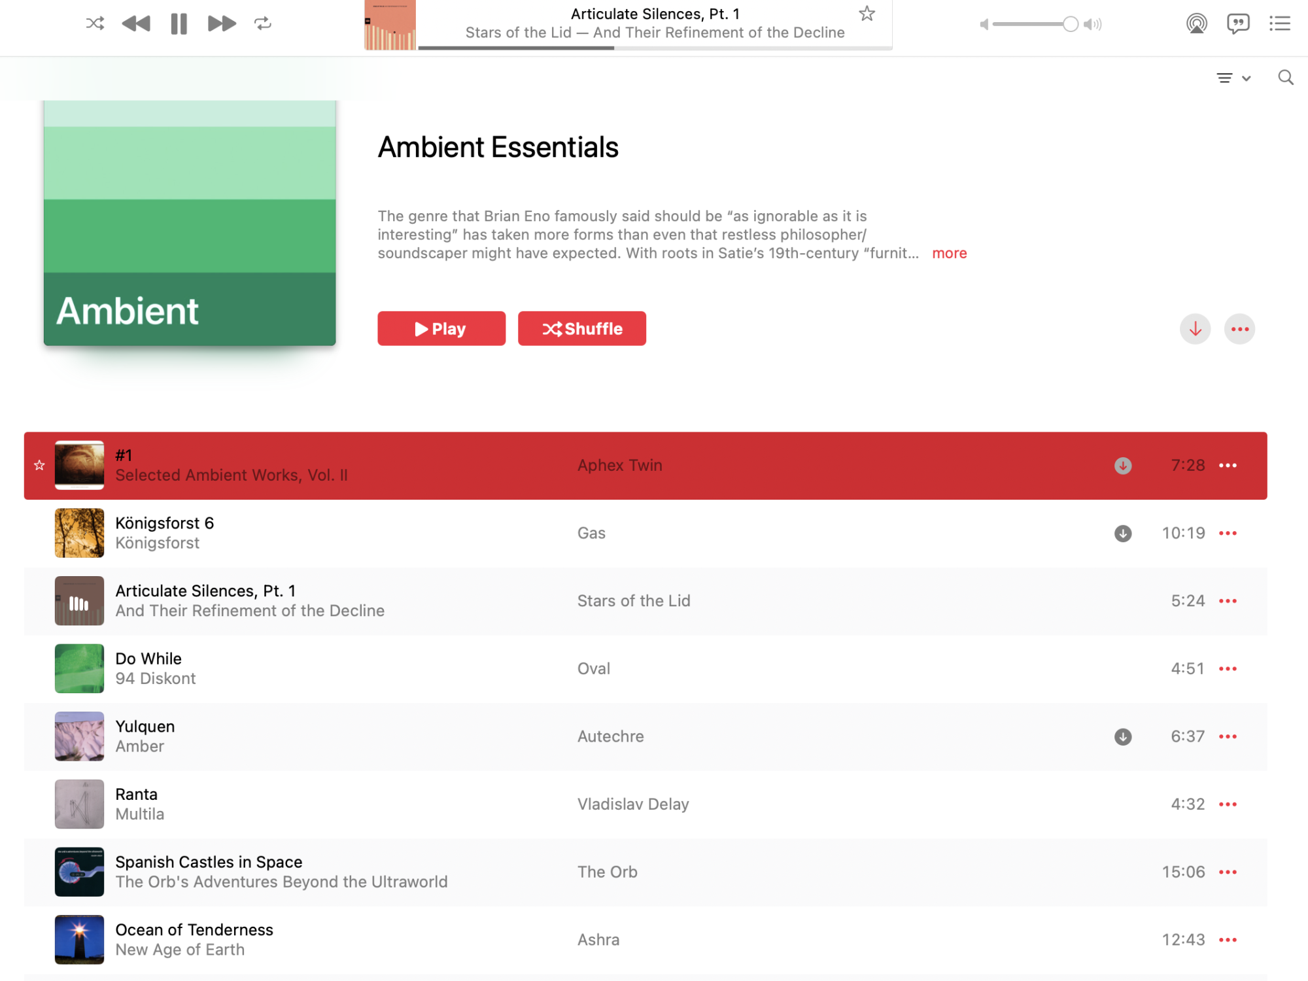Viewport: 1308px width, 981px height.
Task: Toggle shuffle mode in playback controls
Action: 95,24
